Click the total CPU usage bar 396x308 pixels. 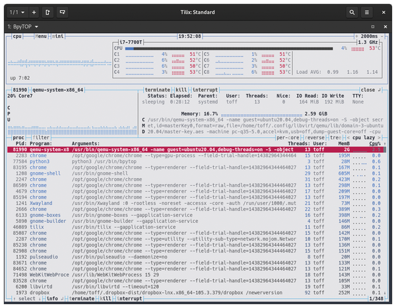point(229,48)
